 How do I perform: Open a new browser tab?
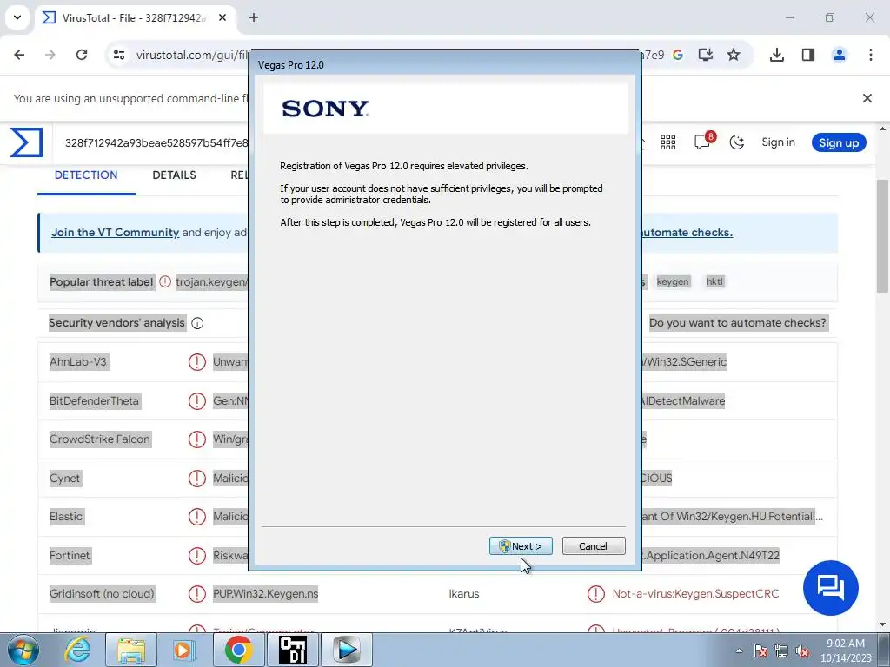pos(254,17)
